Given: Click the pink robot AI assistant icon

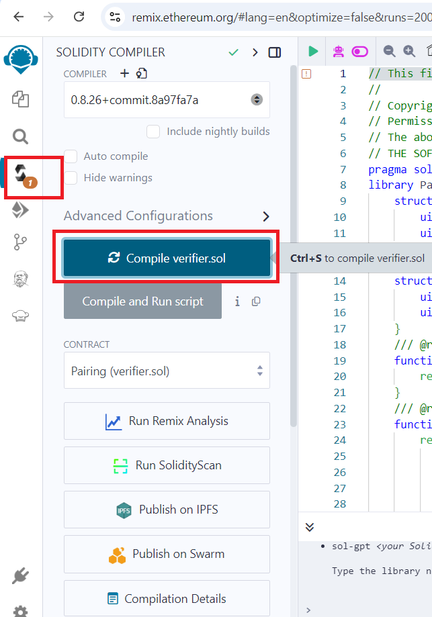Looking at the screenshot, I should pyautogui.click(x=338, y=52).
